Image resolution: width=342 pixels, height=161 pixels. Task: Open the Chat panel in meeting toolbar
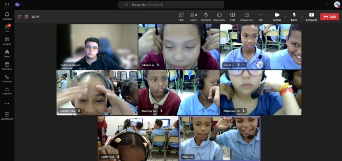pos(181,16)
